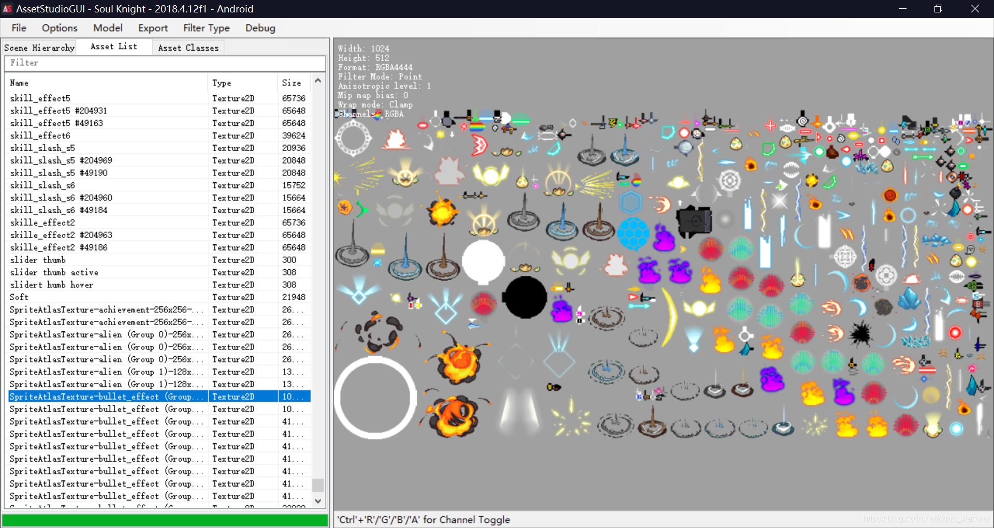Screen dimensions: 994x528
Task: Click the AssetStudio app icon in title bar
Action: (8, 9)
